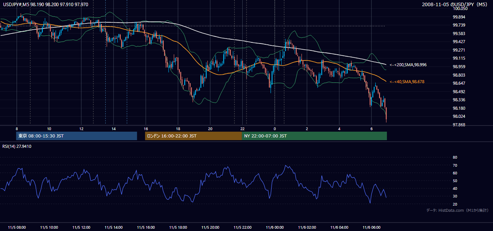The image size is (493, 231).
Task: Click the bottom time label 11/6 06:00
Action: pyautogui.click(x=372, y=228)
